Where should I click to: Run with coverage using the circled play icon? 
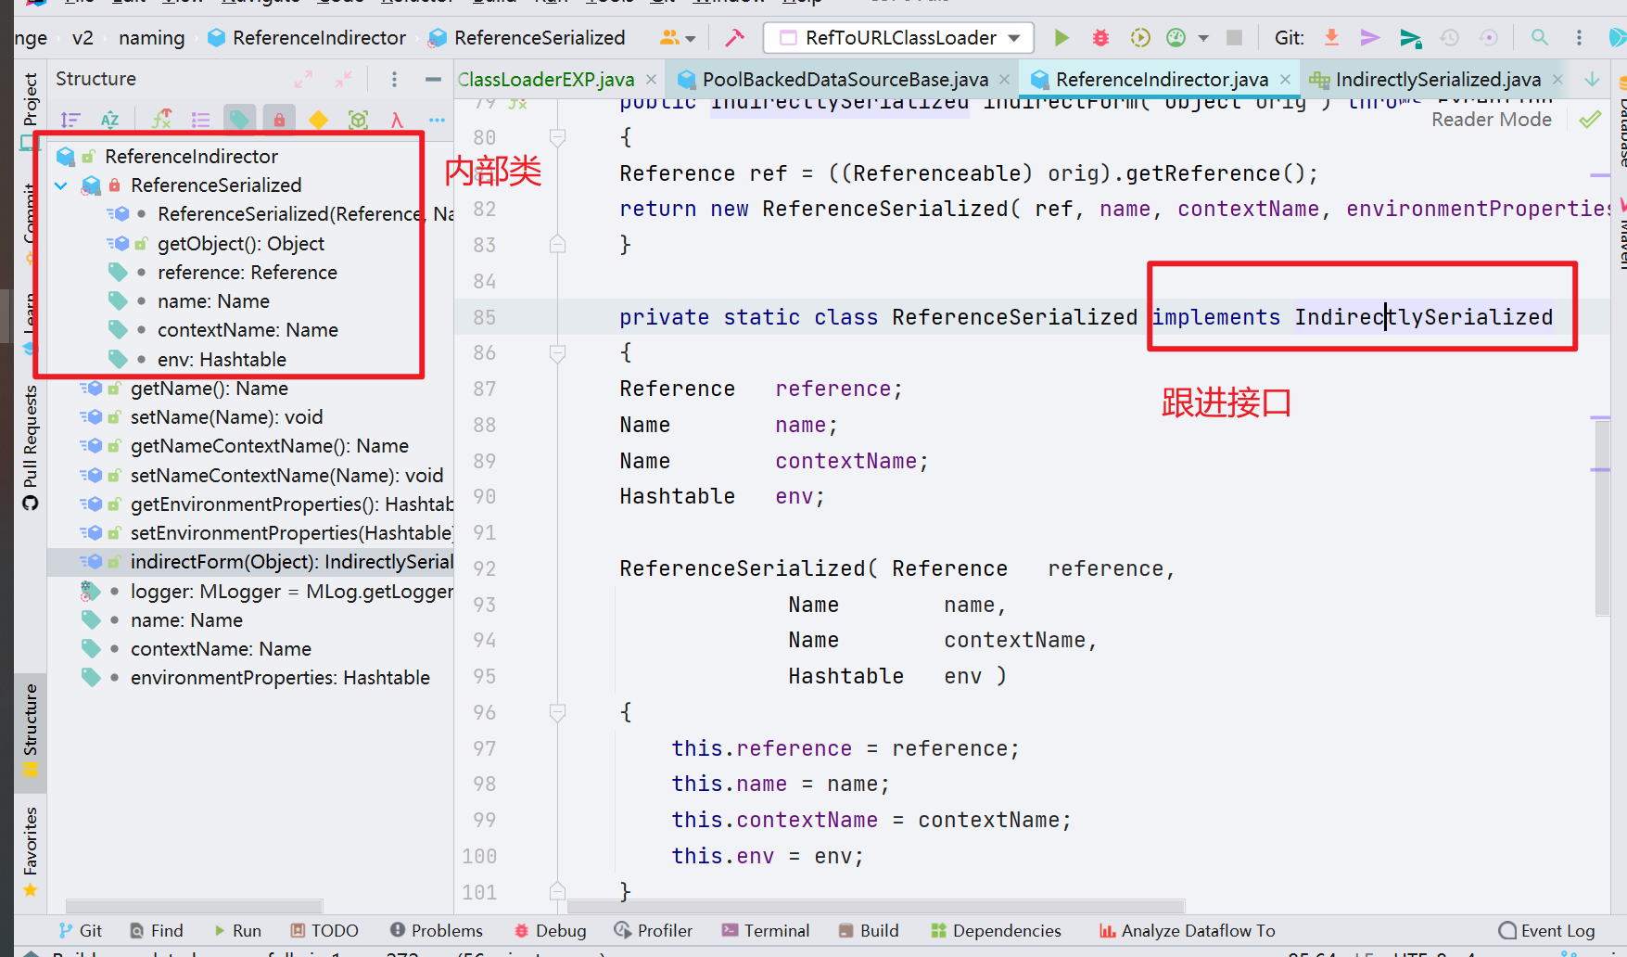click(x=1138, y=38)
